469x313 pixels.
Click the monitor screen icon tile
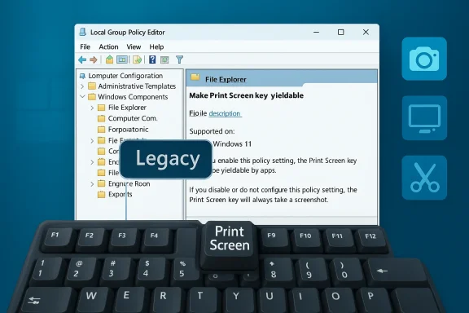[424, 118]
